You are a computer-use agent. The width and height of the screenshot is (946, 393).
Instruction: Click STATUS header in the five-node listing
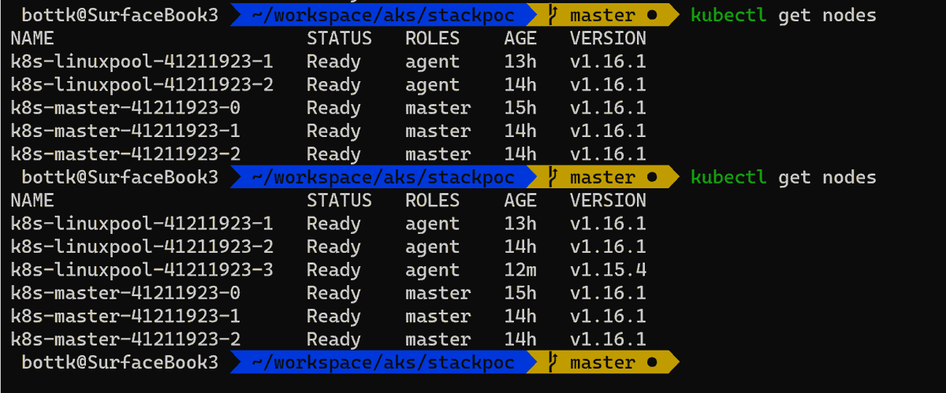click(339, 38)
